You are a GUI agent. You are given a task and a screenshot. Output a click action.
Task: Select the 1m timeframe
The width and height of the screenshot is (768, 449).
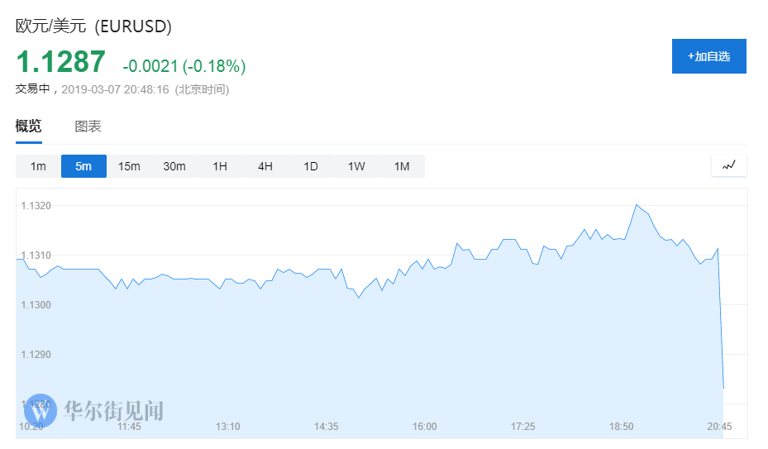click(x=38, y=166)
